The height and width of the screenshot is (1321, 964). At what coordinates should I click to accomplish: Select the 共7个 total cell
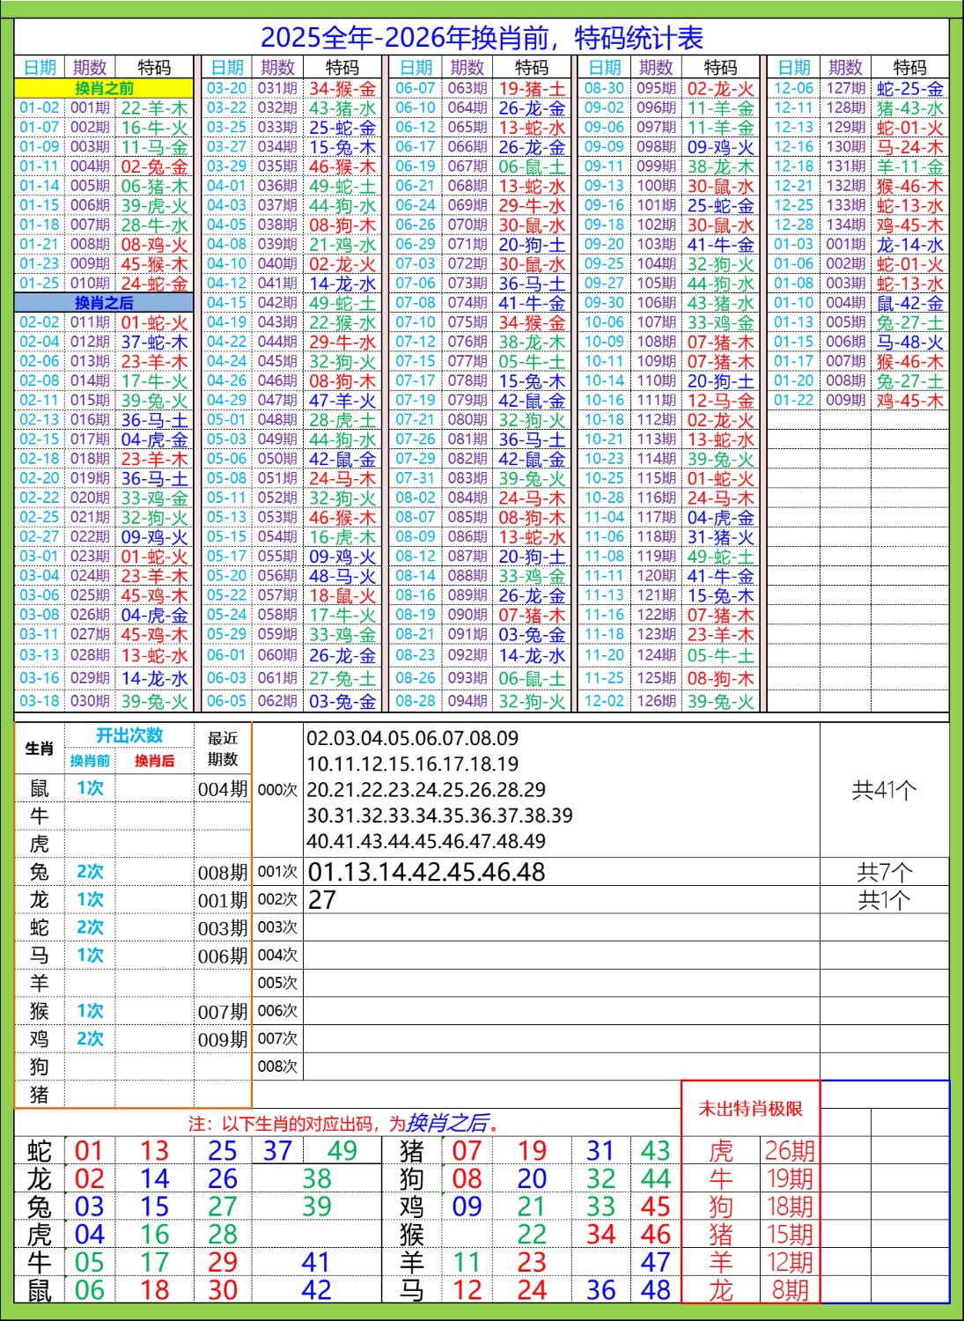pyautogui.click(x=884, y=872)
